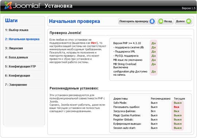197x138 pixels.
Task: Click the Рекомендуемые установки: heading
Action: click(74, 88)
